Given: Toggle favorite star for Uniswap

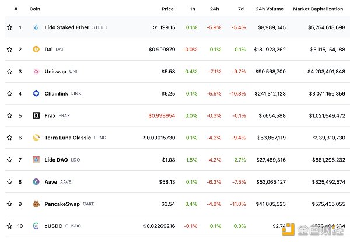Looking at the screenshot, I should 9,72.
